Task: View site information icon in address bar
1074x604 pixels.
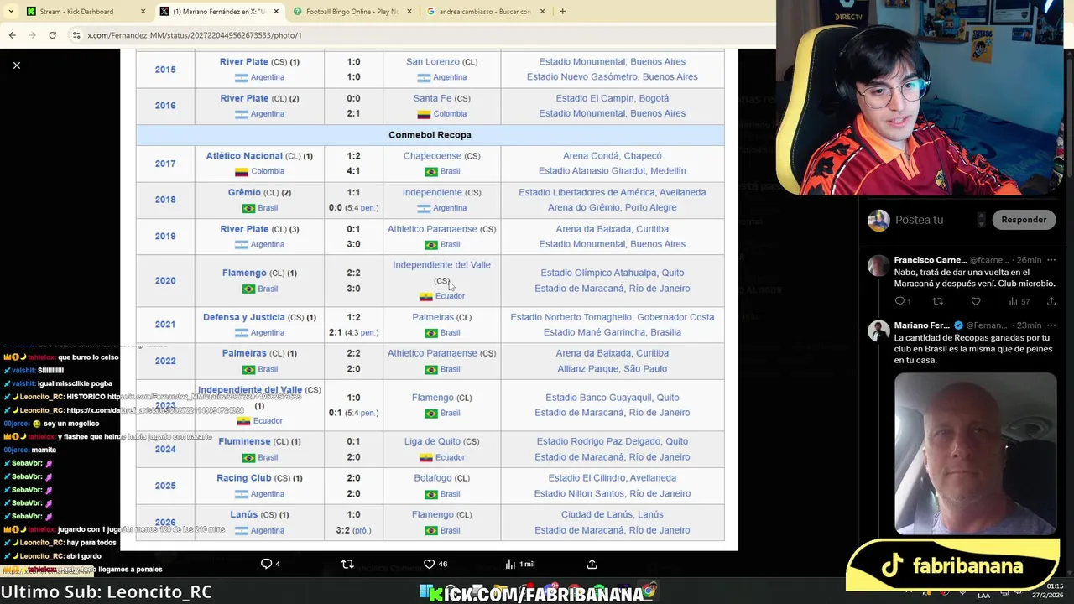Action: (76, 35)
